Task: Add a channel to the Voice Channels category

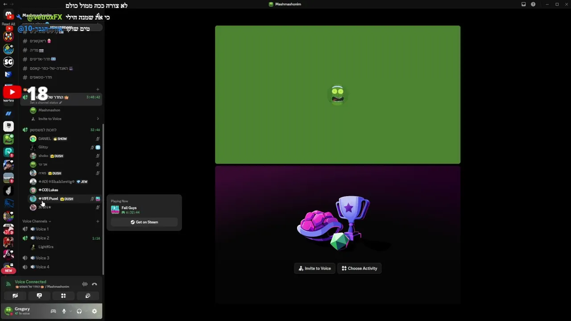Action: click(x=98, y=221)
